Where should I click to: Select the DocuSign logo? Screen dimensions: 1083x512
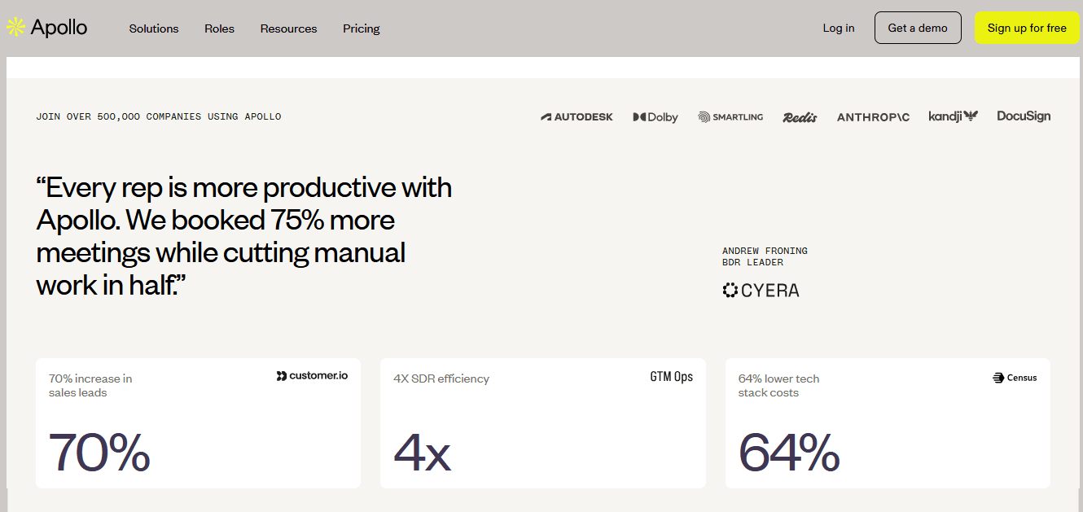click(1024, 116)
